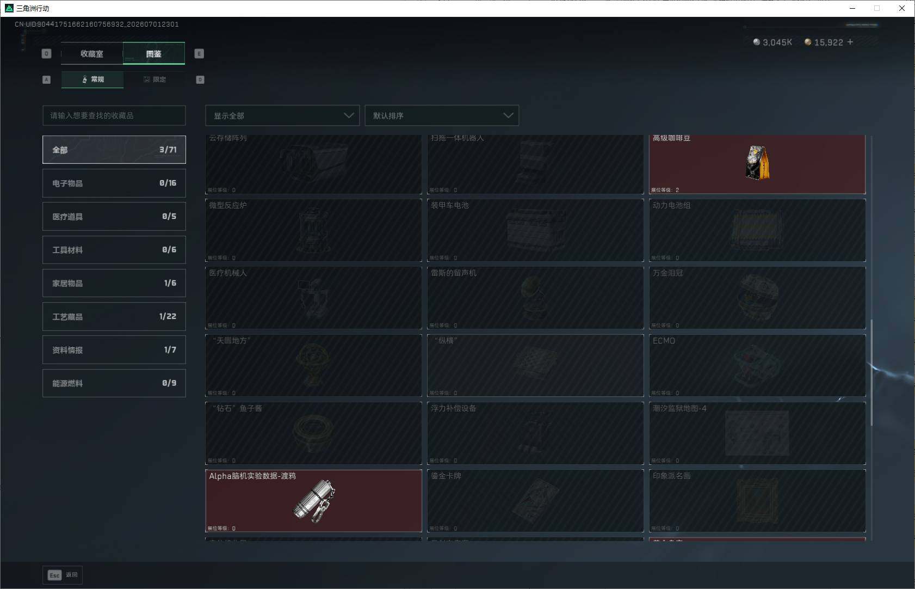Open the 显示全部 filter dropdown

282,115
